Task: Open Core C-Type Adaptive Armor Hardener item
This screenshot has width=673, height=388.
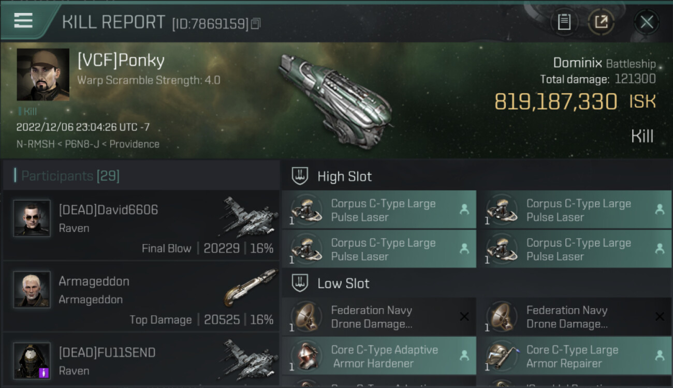Action: click(x=378, y=356)
